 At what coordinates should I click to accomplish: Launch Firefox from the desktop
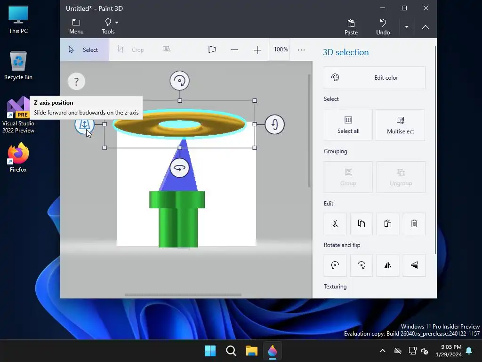(x=18, y=157)
